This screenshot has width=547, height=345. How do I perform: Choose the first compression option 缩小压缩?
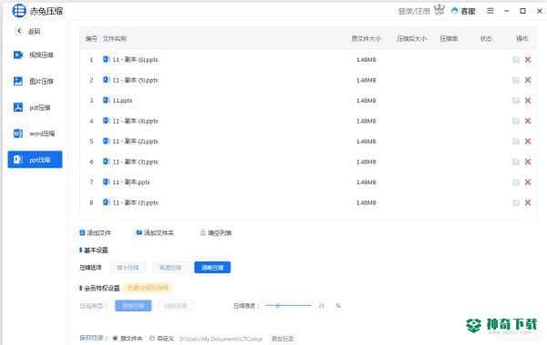(x=128, y=268)
